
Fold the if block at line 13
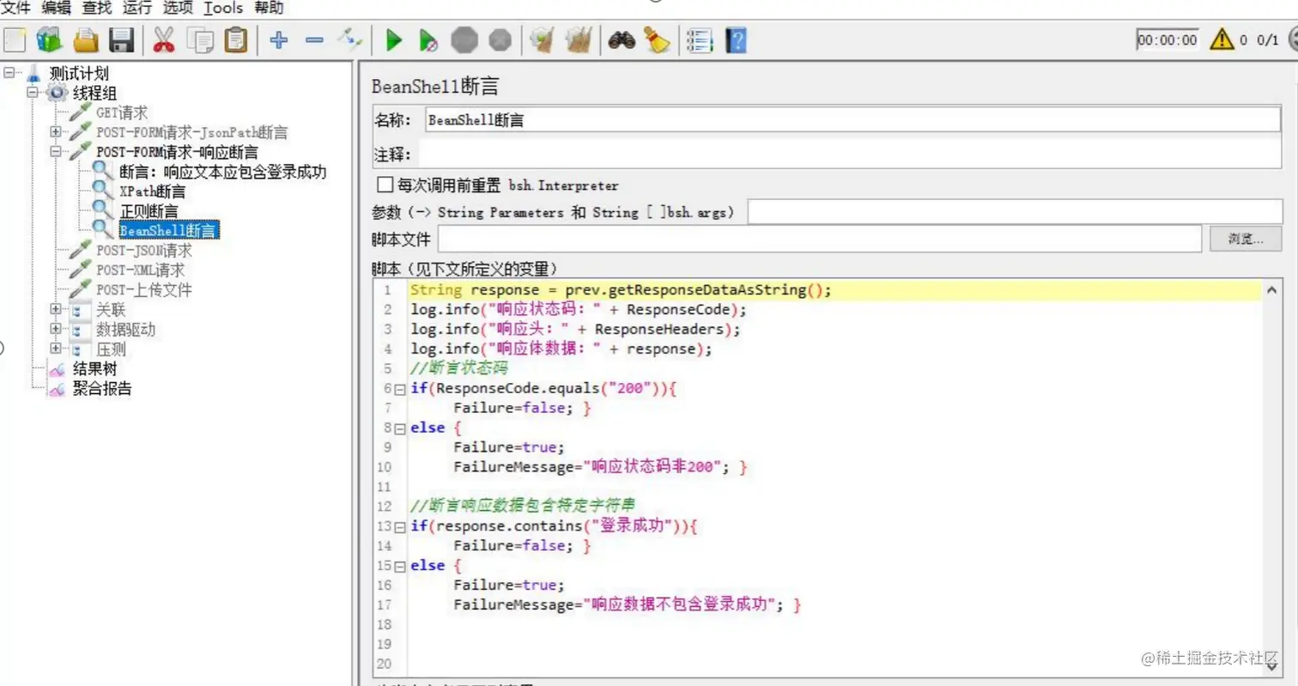400,526
